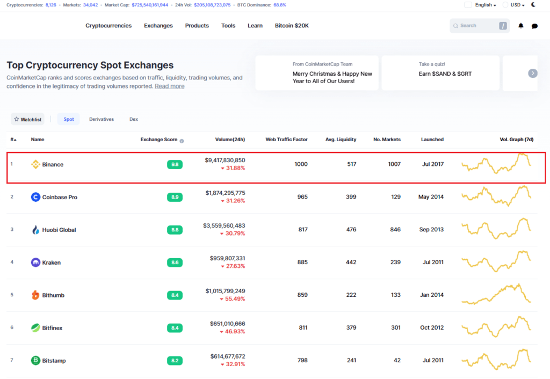
Task: Sort by Volume(24h) column header
Action: coord(230,140)
